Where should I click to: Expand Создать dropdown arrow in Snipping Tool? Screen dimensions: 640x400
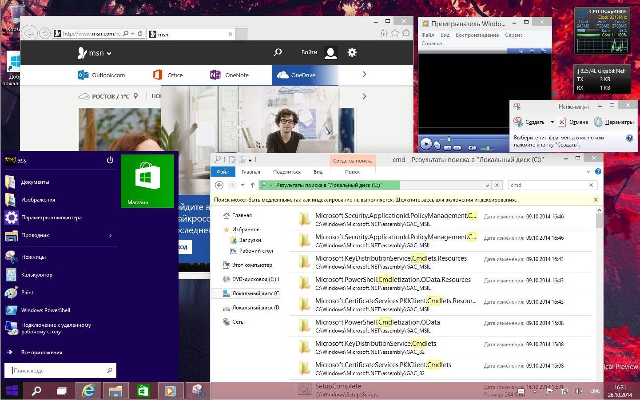(x=552, y=122)
